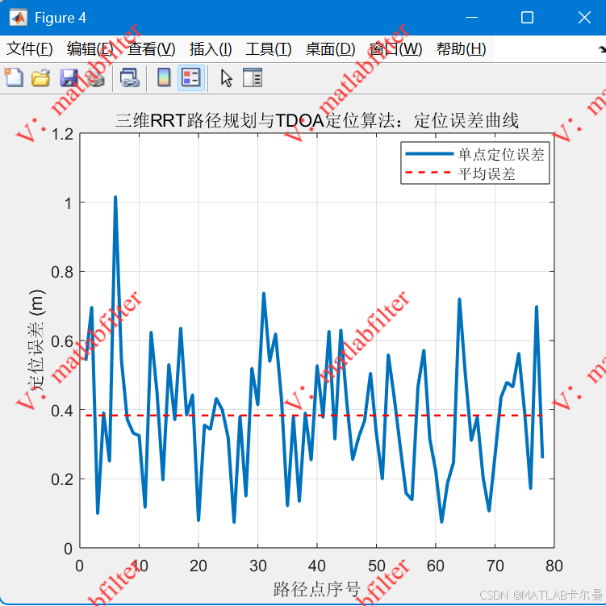This screenshot has width=606, height=606.
Task: Open the 帮助(H) menu
Action: tap(461, 49)
